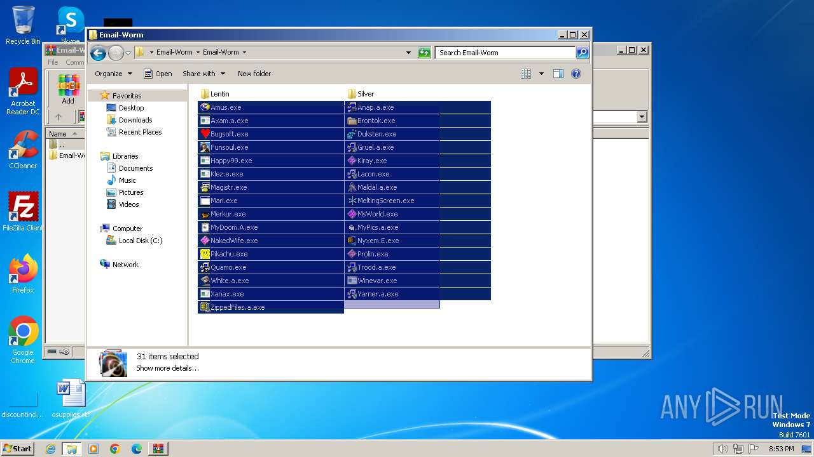Expand the first Email-Worm breadcrumb arrow
The width and height of the screenshot is (814, 457).
click(197, 53)
